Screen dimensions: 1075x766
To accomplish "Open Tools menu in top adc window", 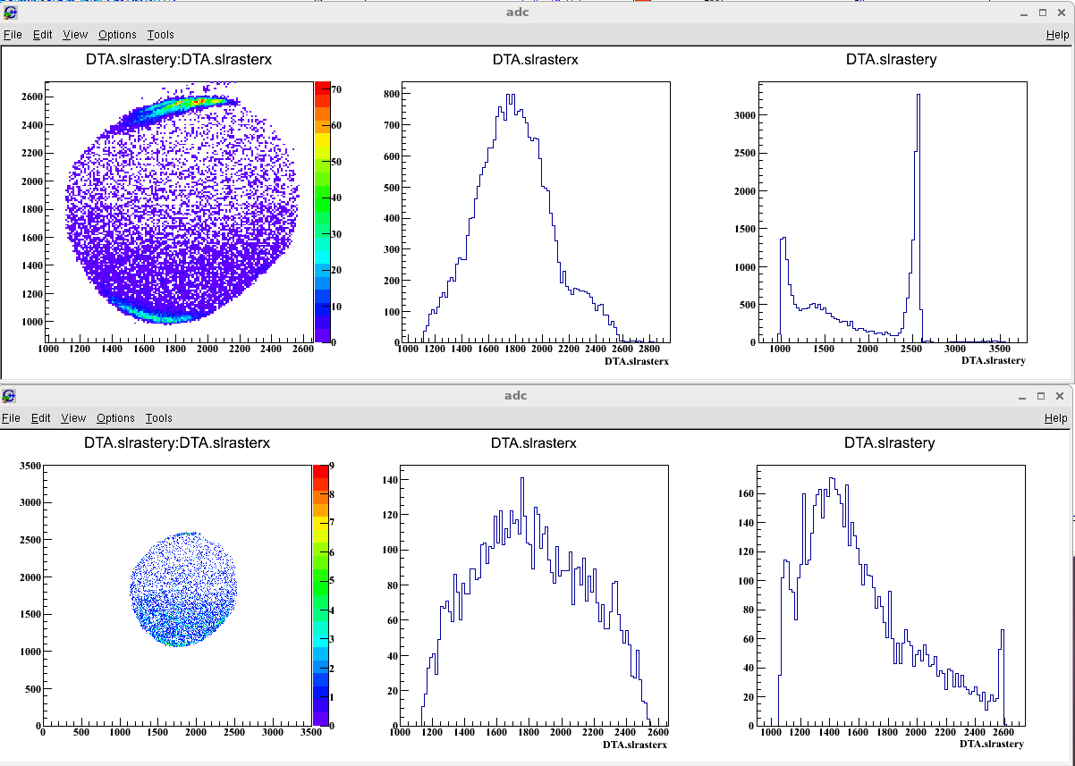I will (x=161, y=35).
